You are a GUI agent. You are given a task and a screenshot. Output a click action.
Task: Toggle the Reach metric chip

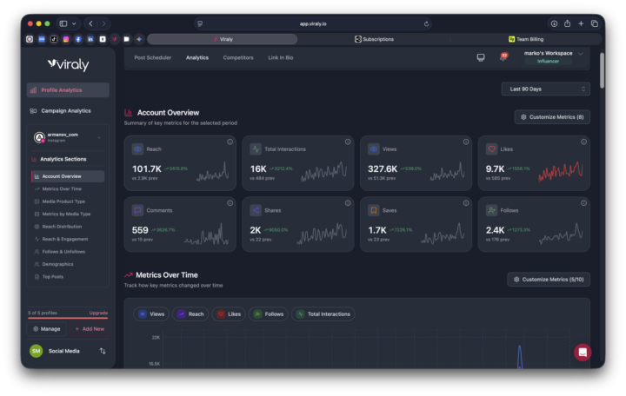(190, 313)
